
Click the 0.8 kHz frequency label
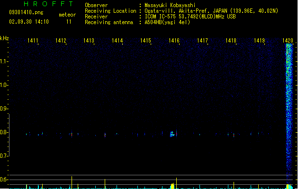(4, 132)
